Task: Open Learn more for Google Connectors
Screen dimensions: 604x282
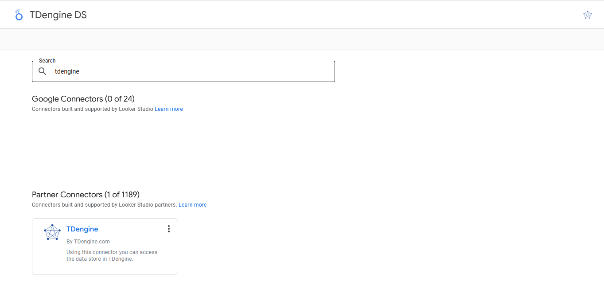Action: (x=169, y=109)
